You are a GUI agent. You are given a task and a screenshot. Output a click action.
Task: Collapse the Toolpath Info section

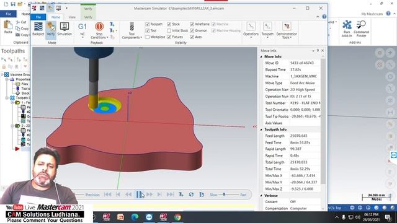[x=261, y=129]
